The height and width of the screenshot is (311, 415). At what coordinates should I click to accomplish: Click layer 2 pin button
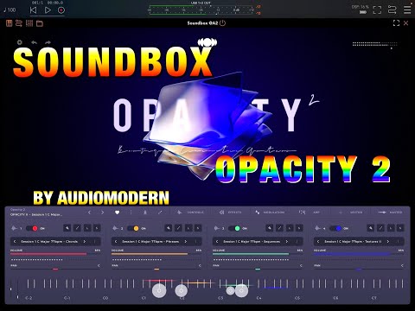click(x=169, y=228)
